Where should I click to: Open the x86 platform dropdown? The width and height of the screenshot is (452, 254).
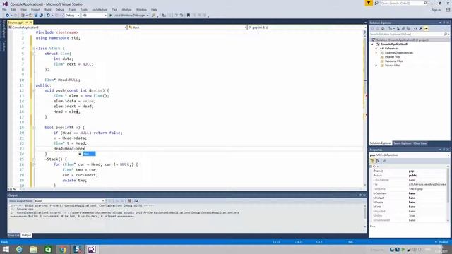tap(94, 16)
